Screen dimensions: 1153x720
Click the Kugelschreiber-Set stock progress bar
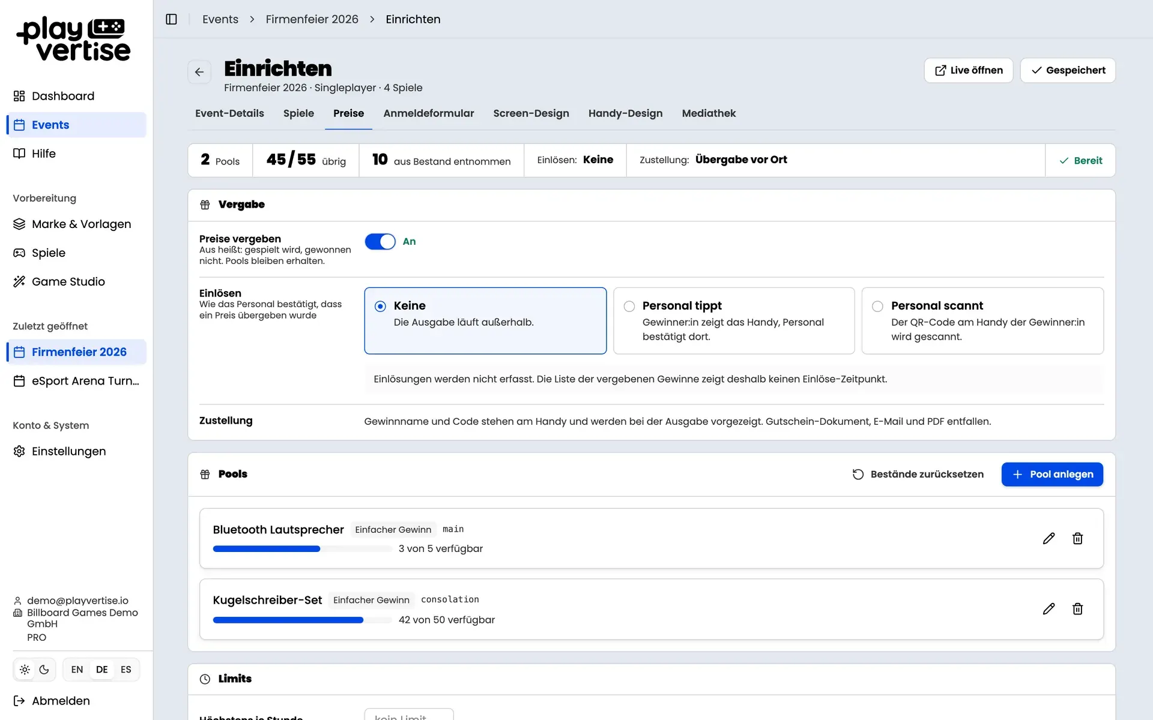302,620
